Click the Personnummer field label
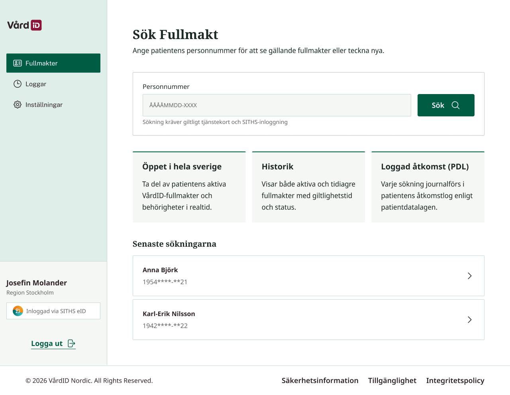 [x=166, y=86]
